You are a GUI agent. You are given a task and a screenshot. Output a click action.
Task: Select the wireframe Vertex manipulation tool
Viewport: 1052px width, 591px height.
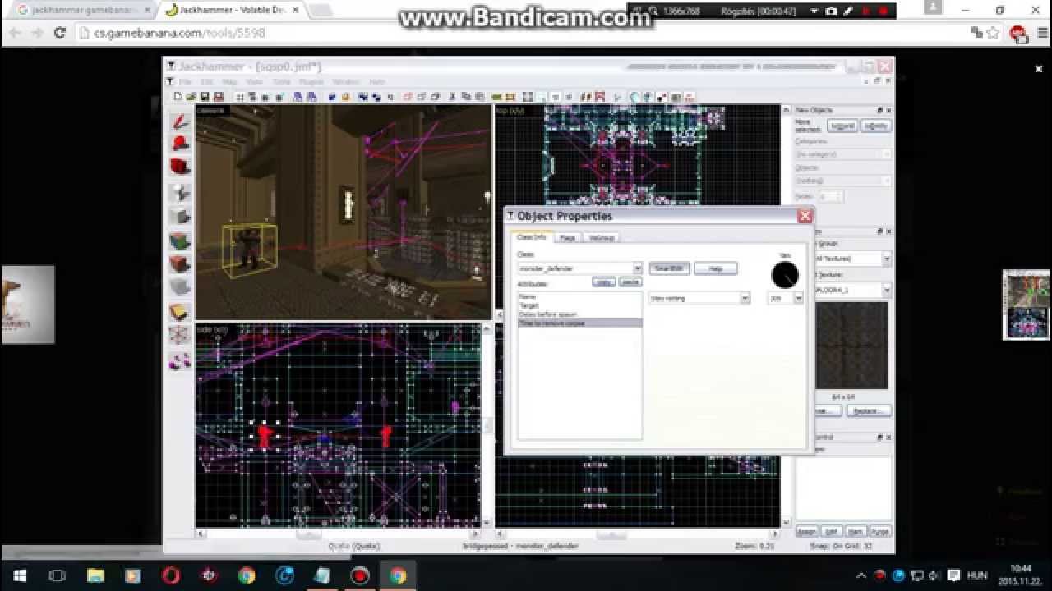180,336
